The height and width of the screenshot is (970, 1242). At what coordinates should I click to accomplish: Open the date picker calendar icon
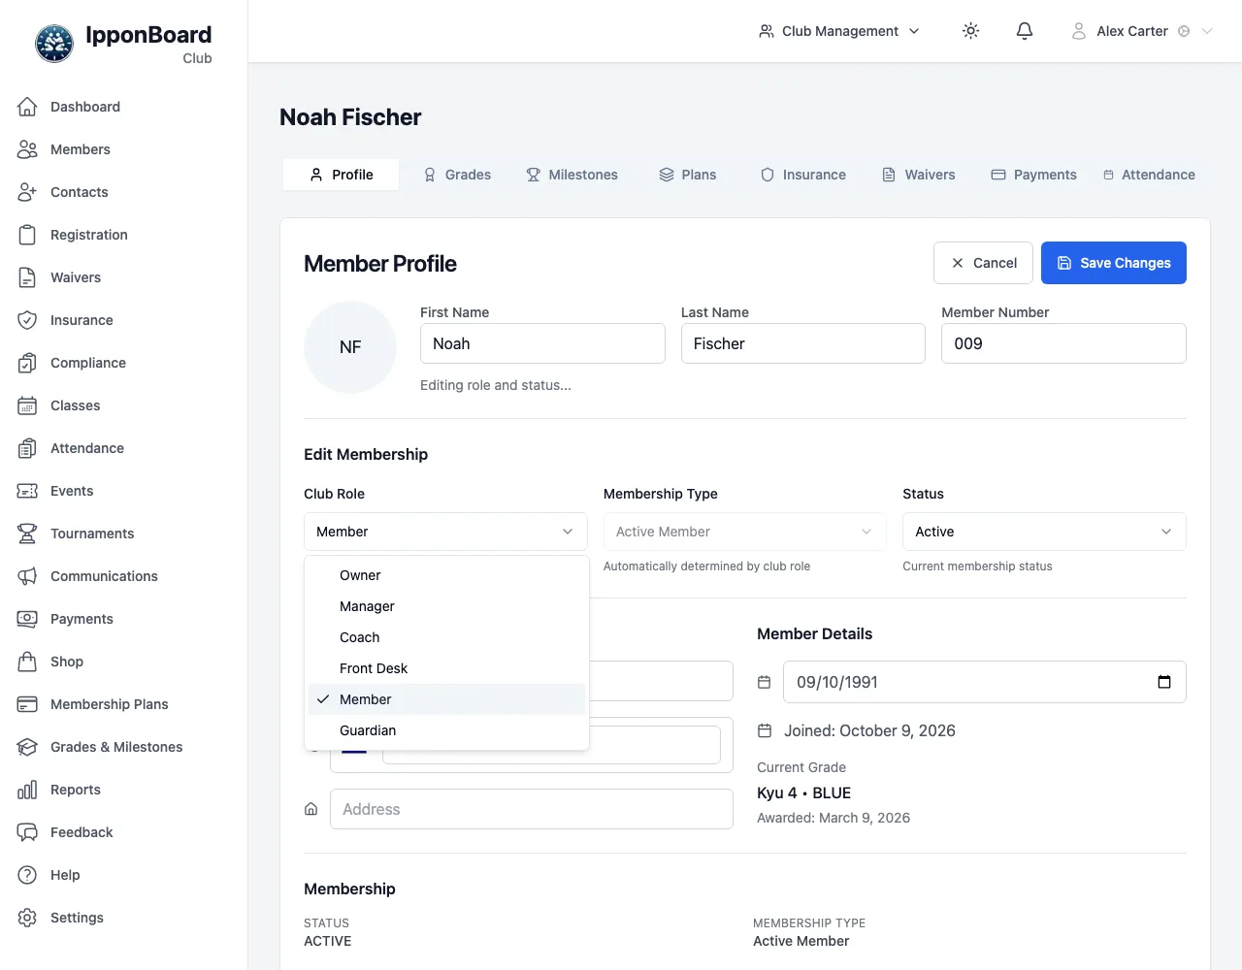click(x=1164, y=682)
